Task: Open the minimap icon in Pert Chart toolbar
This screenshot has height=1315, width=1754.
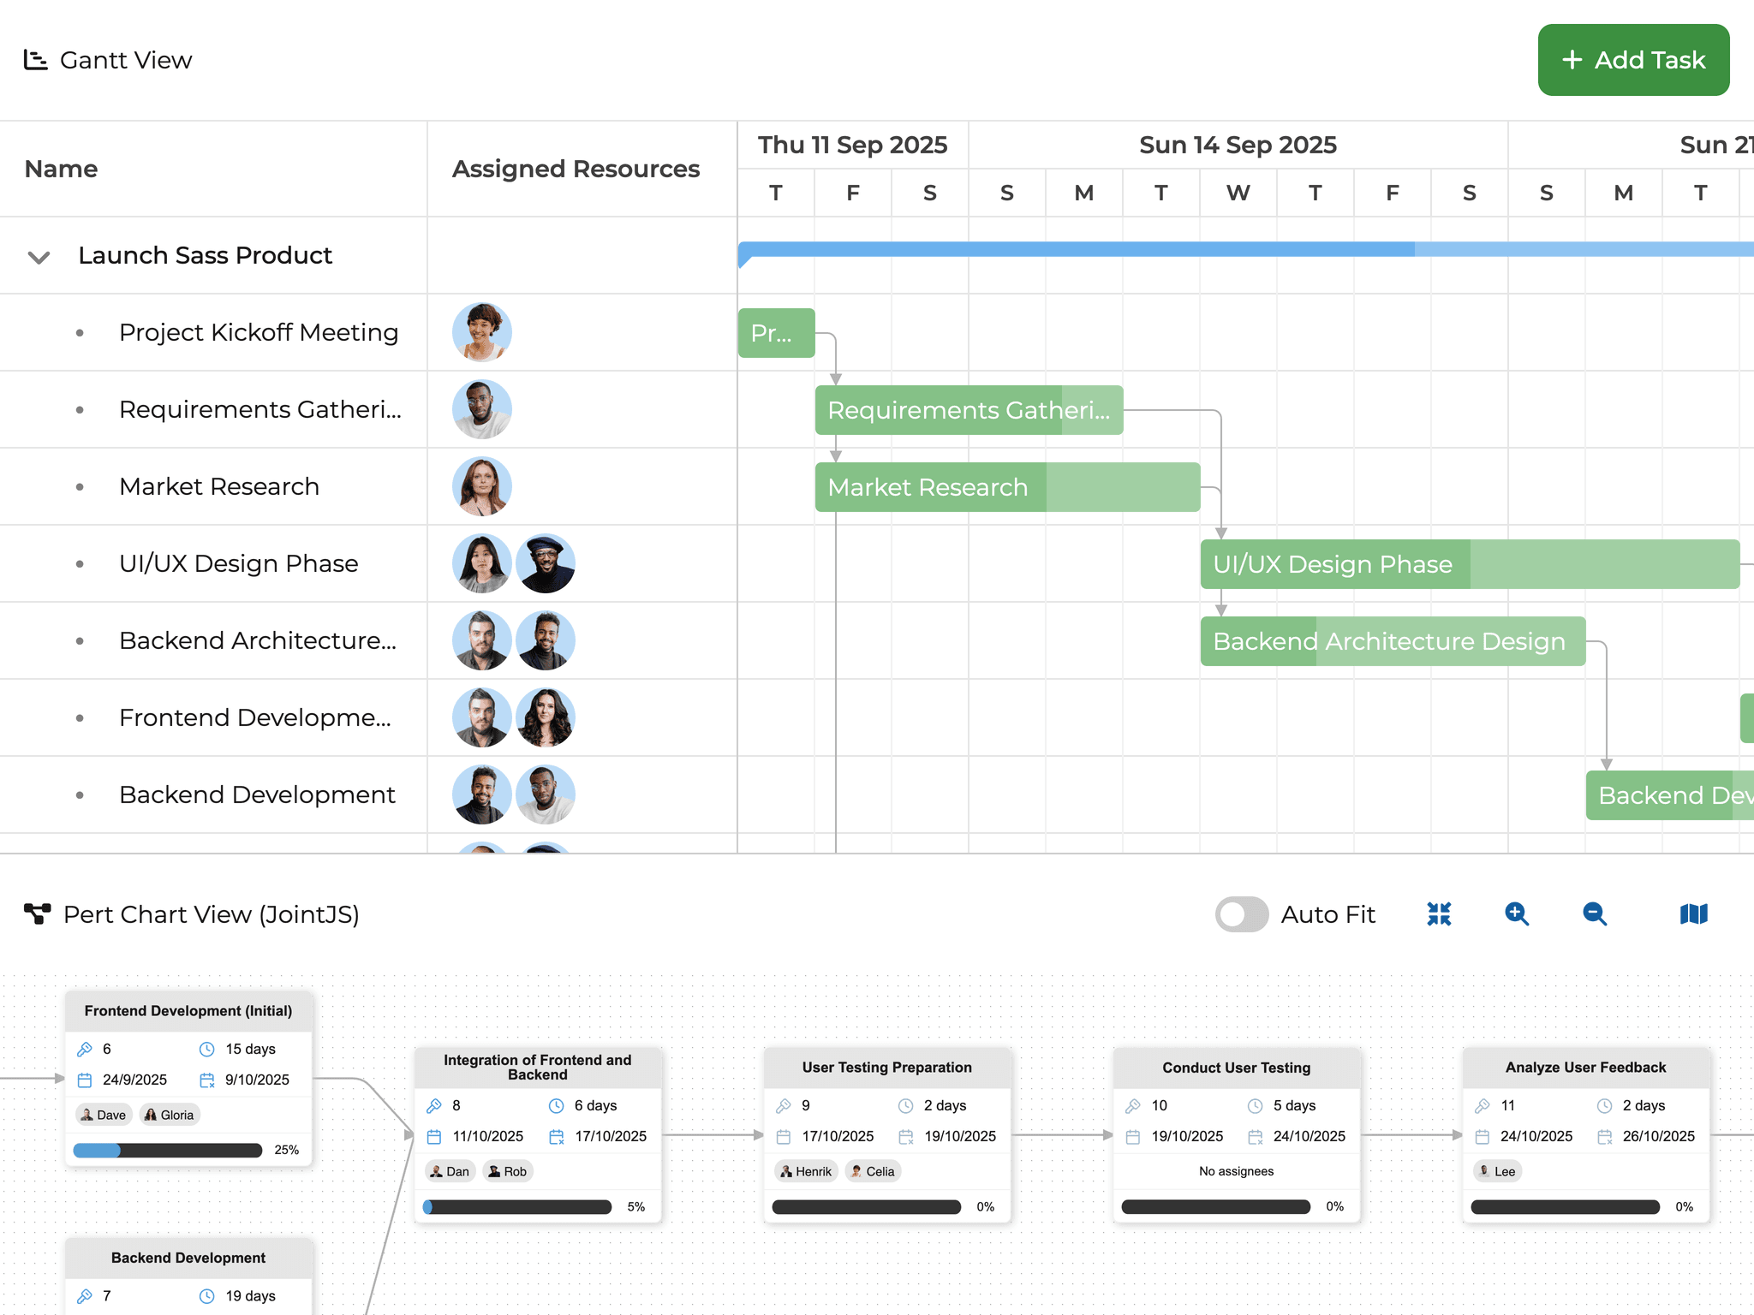Action: click(1691, 914)
